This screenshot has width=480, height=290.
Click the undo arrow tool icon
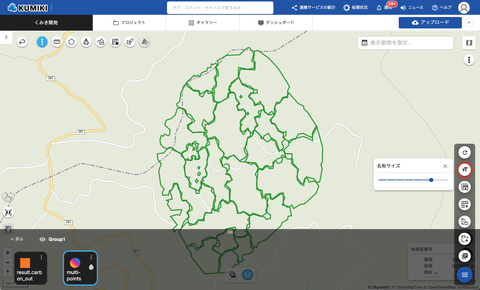pyautogui.click(x=23, y=42)
